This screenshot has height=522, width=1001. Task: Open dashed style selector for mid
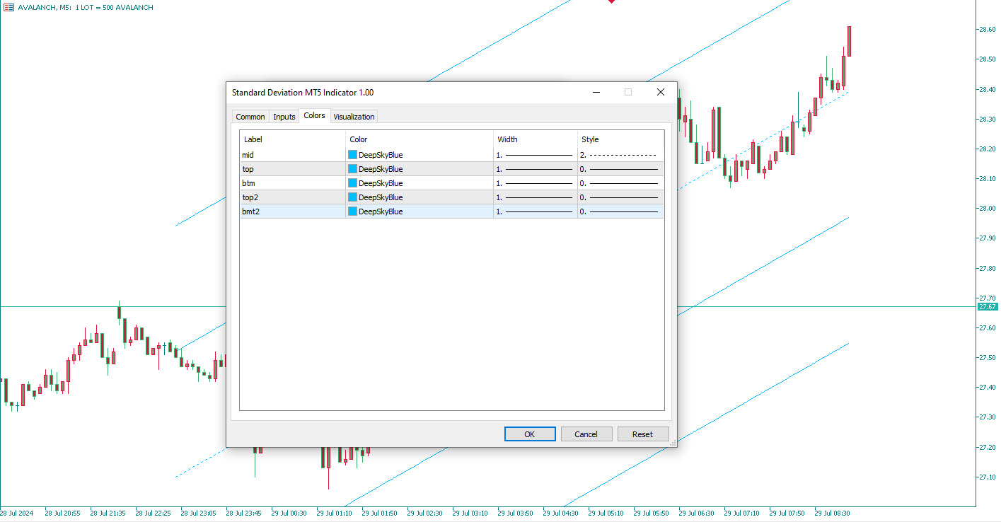(x=620, y=155)
